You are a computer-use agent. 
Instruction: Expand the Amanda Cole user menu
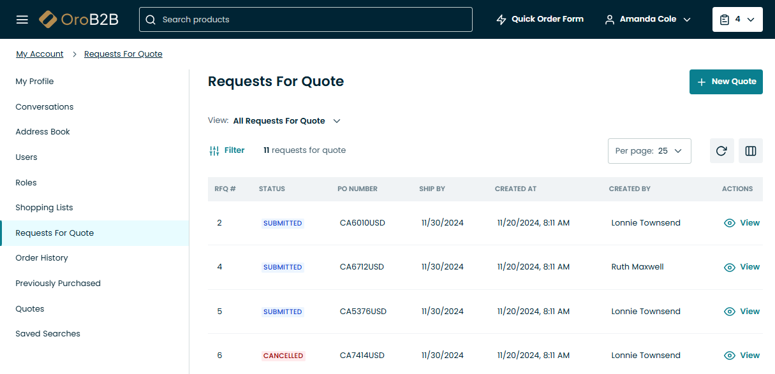(647, 20)
